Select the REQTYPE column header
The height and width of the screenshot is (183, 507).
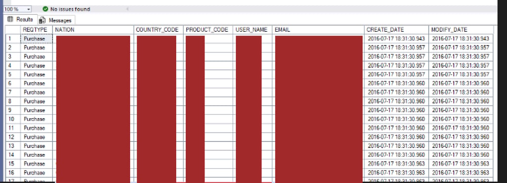click(x=36, y=30)
